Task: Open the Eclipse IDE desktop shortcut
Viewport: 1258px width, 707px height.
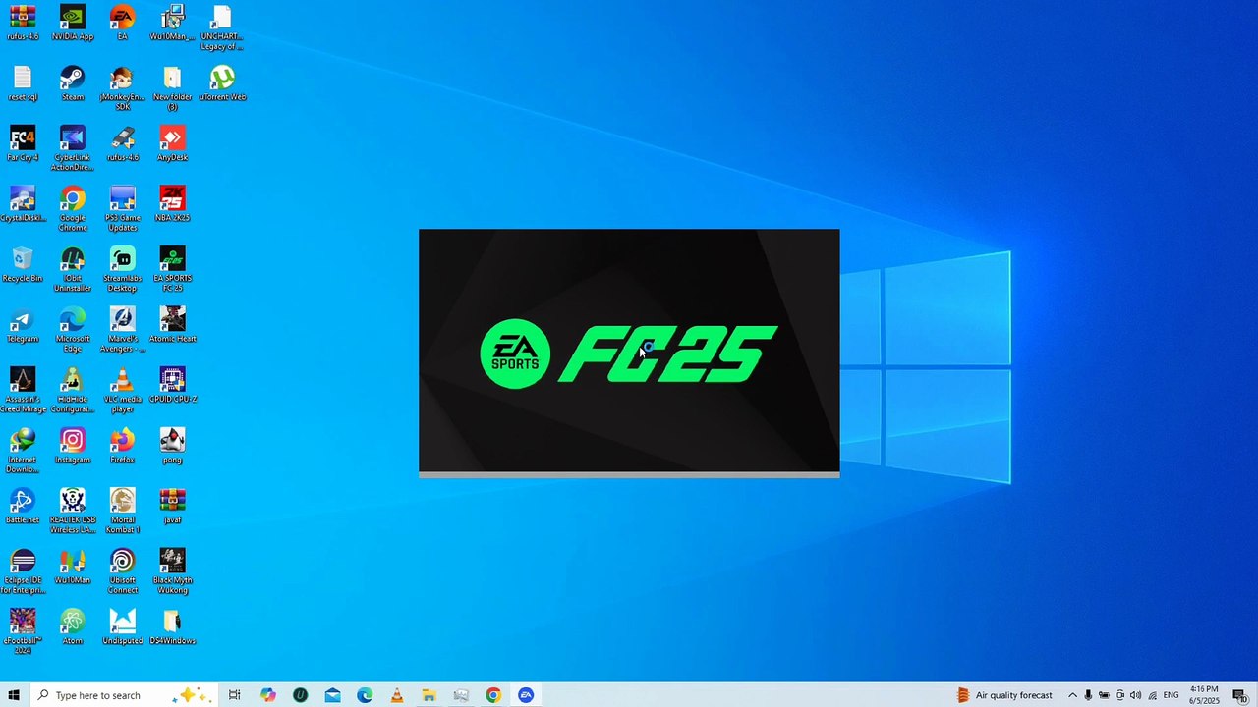Action: coord(23,571)
